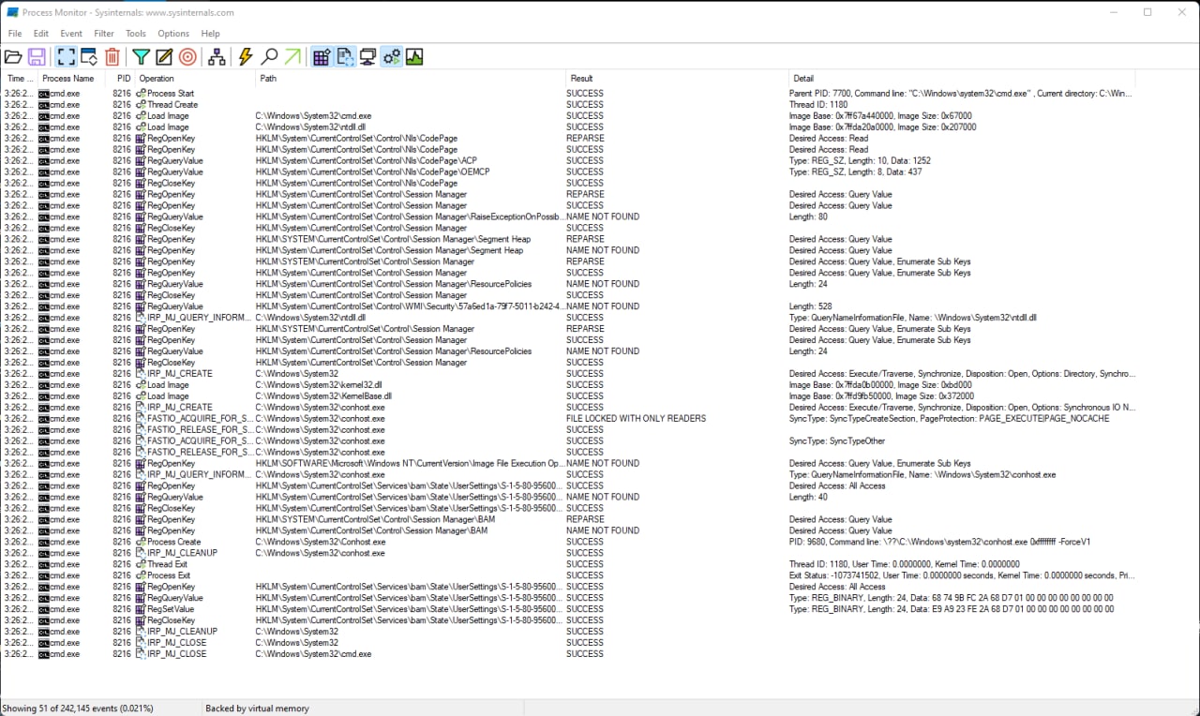Toggle Show File System Activity

[x=345, y=57]
